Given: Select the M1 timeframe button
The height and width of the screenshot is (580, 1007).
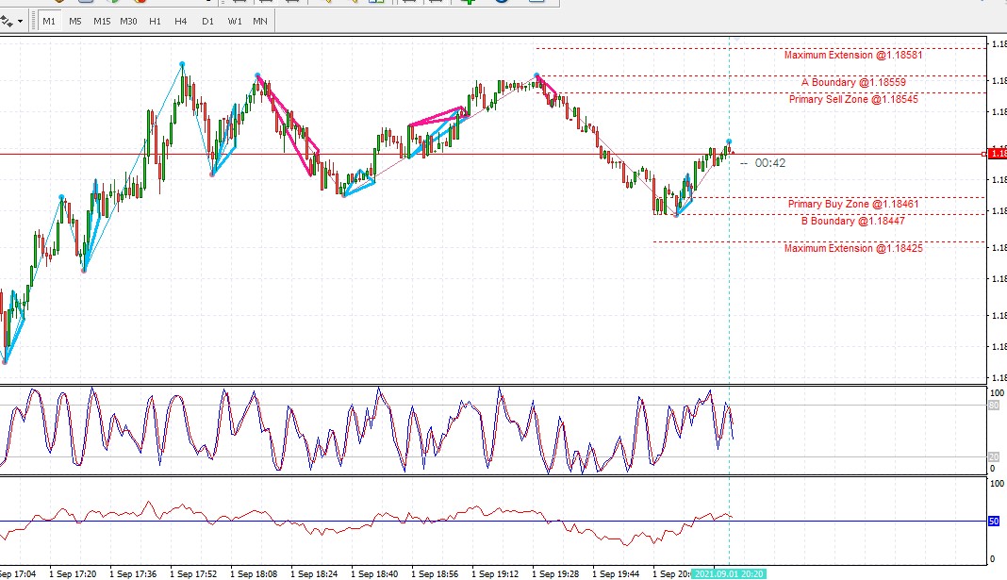Looking at the screenshot, I should tap(49, 21).
